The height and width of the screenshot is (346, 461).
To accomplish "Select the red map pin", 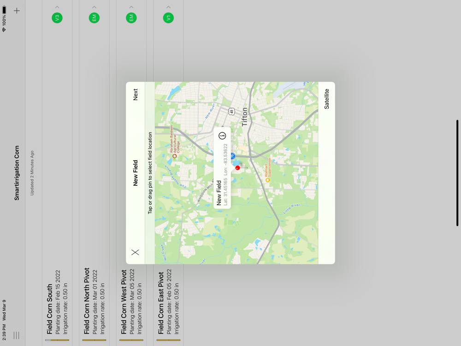I will [237, 168].
